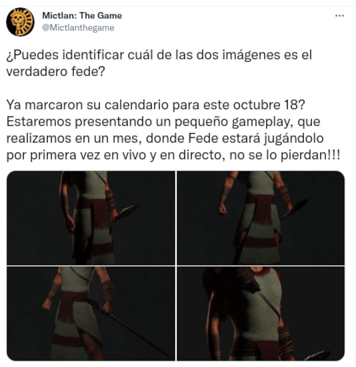Open the three-dot more options menu

(x=339, y=16)
